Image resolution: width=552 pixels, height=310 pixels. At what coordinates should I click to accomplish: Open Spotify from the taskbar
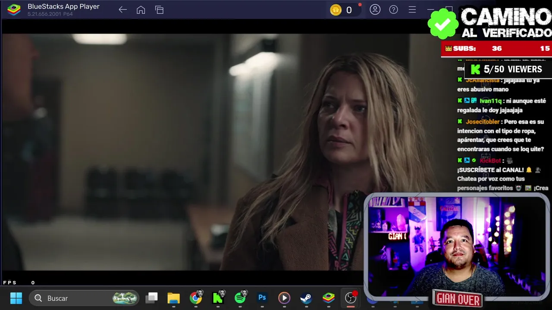coord(240,298)
